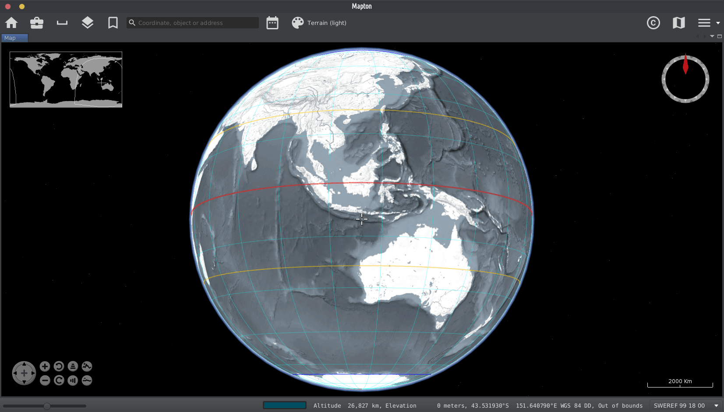
Task: Open the calendar date icon
Action: 272,23
